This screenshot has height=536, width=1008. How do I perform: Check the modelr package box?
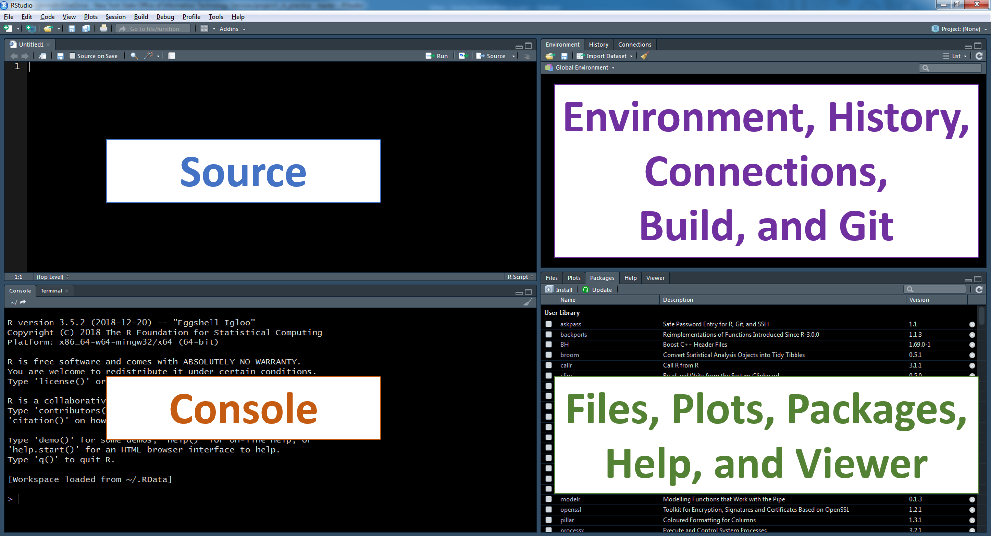[x=549, y=499]
